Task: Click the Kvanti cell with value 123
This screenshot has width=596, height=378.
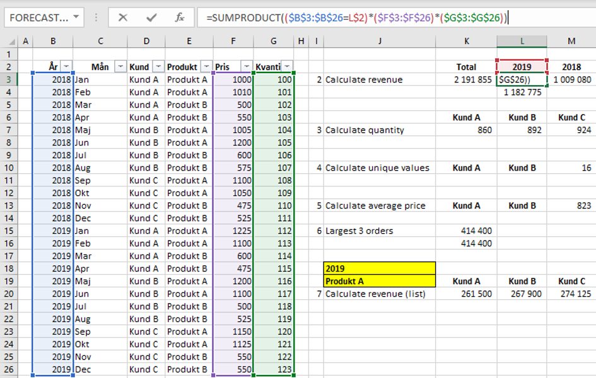Action: point(274,369)
